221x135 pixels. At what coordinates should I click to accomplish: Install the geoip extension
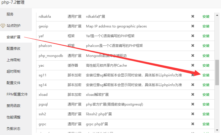tap(206, 26)
